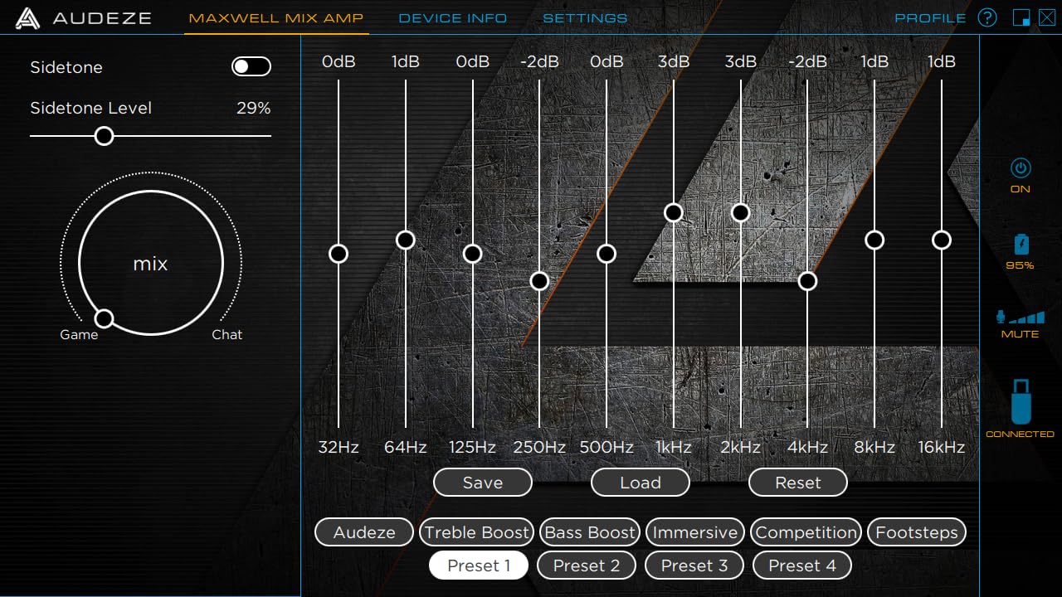Check the battery 95% icon

tap(1021, 244)
